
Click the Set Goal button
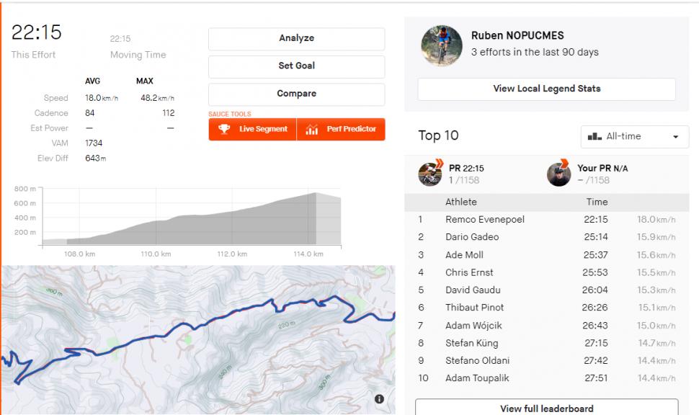[x=296, y=66]
